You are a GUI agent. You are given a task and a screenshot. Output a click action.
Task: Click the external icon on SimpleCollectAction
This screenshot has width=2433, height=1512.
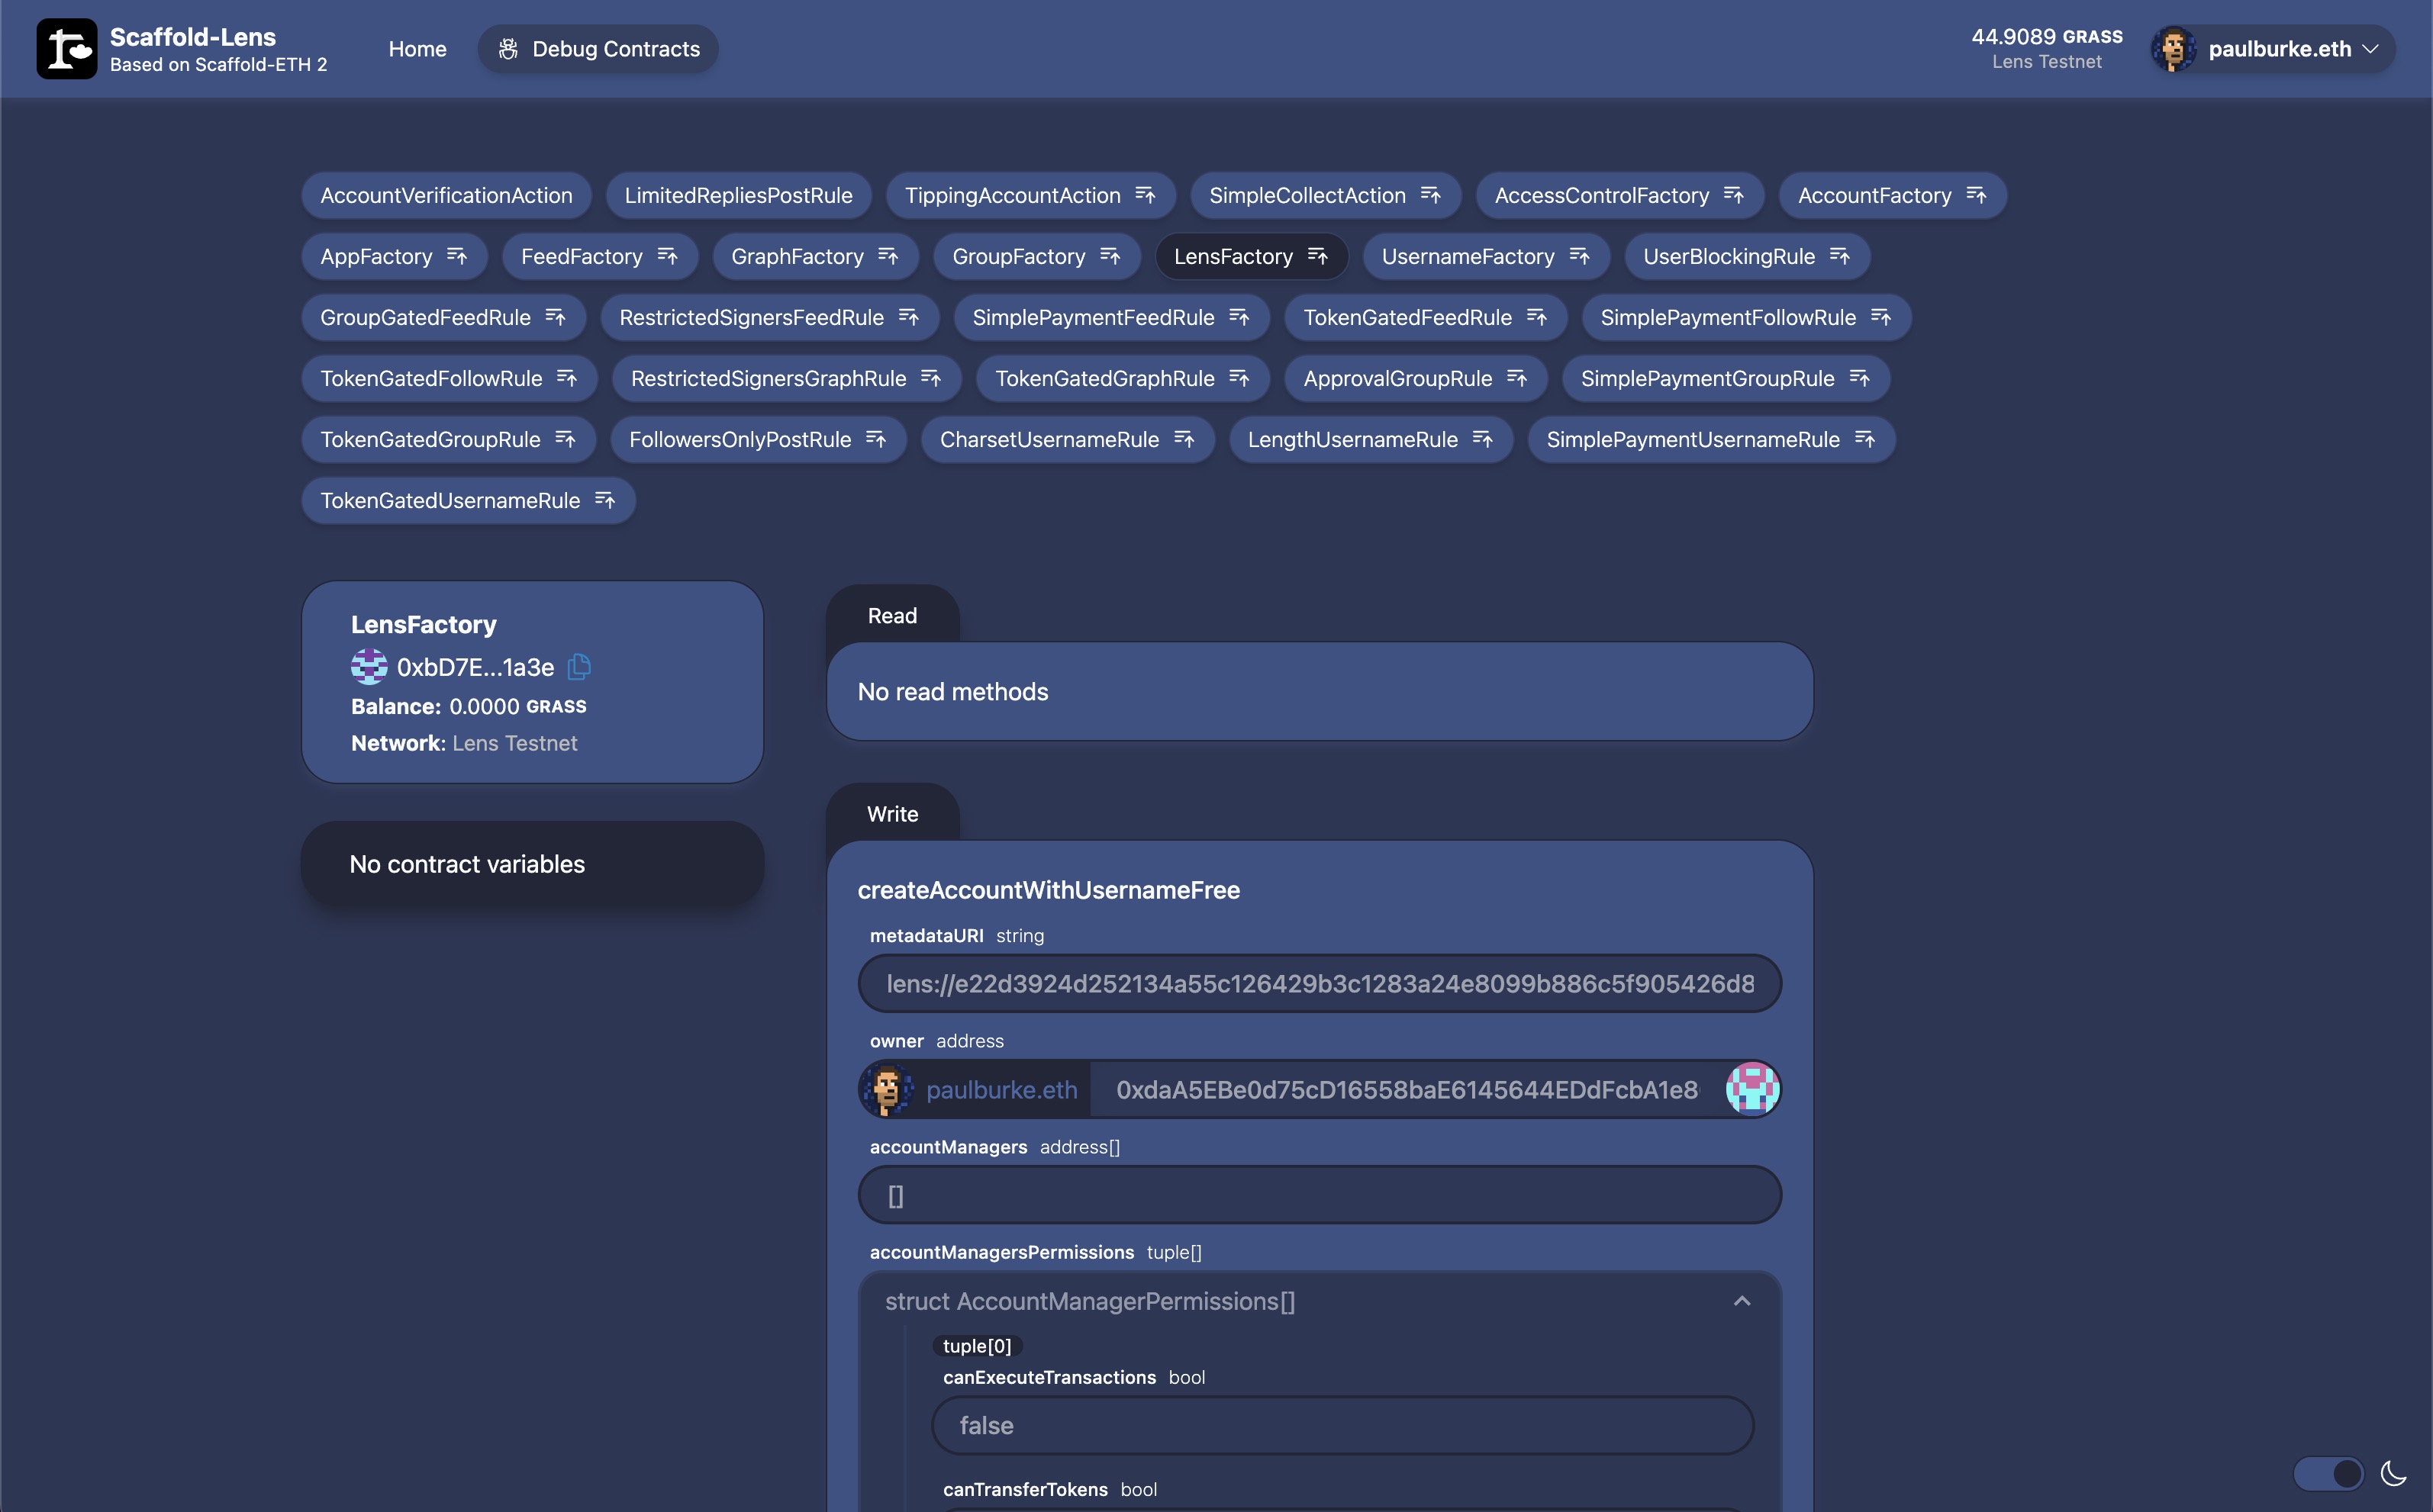(1431, 195)
